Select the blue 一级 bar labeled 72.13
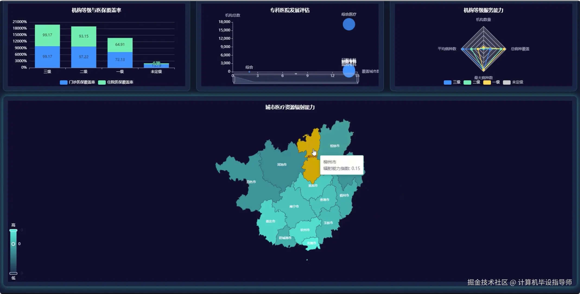Screen dimensions: 580x294 120,60
